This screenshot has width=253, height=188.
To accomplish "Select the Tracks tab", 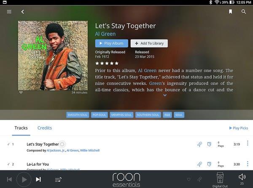I will pyautogui.click(x=21, y=128).
